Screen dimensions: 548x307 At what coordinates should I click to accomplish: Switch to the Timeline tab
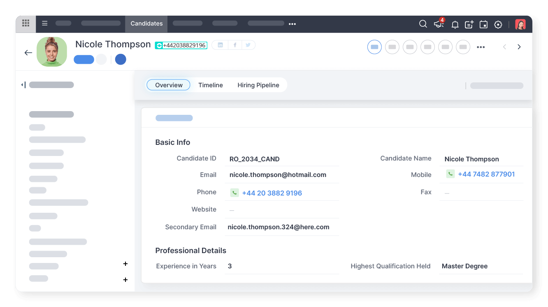210,85
